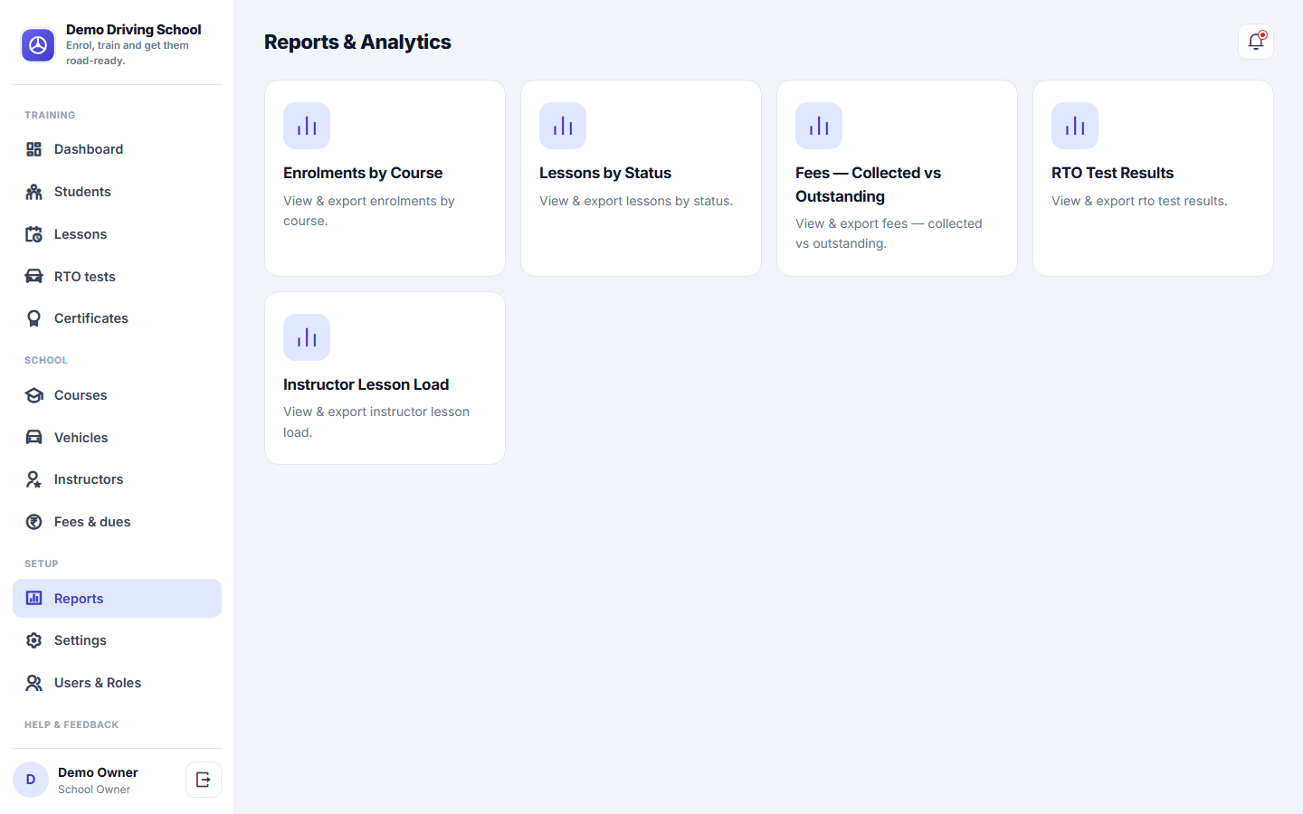Screen dimensions: 1303x814
Task: Click 'Enrol, train and get them road-ready.' tagline
Action: pyautogui.click(x=128, y=52)
